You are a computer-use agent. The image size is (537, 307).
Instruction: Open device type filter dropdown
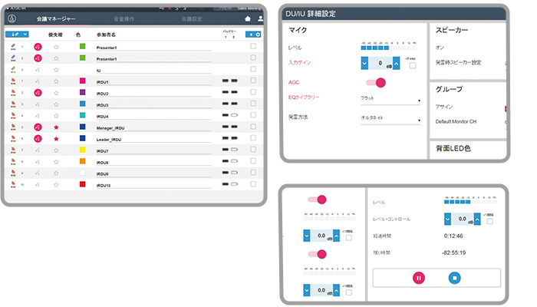click(x=17, y=35)
